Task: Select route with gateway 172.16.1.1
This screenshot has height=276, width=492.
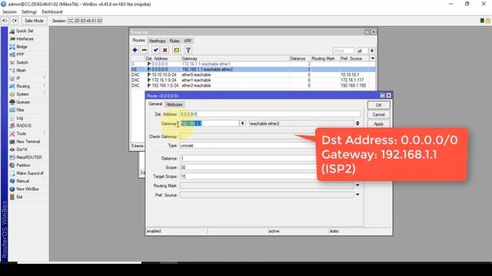Action: tap(253, 64)
